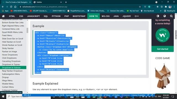This screenshot has width=177, height=99.
Task: Open Cascading Dropdown sidebar link
Action: (11, 61)
